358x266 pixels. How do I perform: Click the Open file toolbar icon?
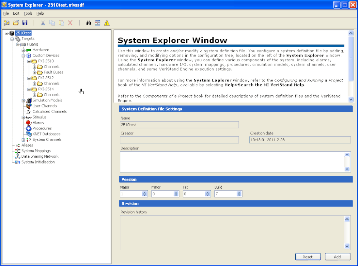16,23
